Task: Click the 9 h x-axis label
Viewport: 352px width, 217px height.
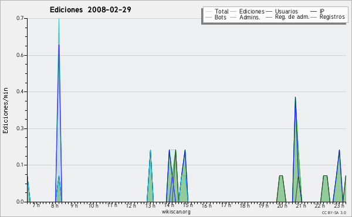Action: pyautogui.click(x=74, y=205)
